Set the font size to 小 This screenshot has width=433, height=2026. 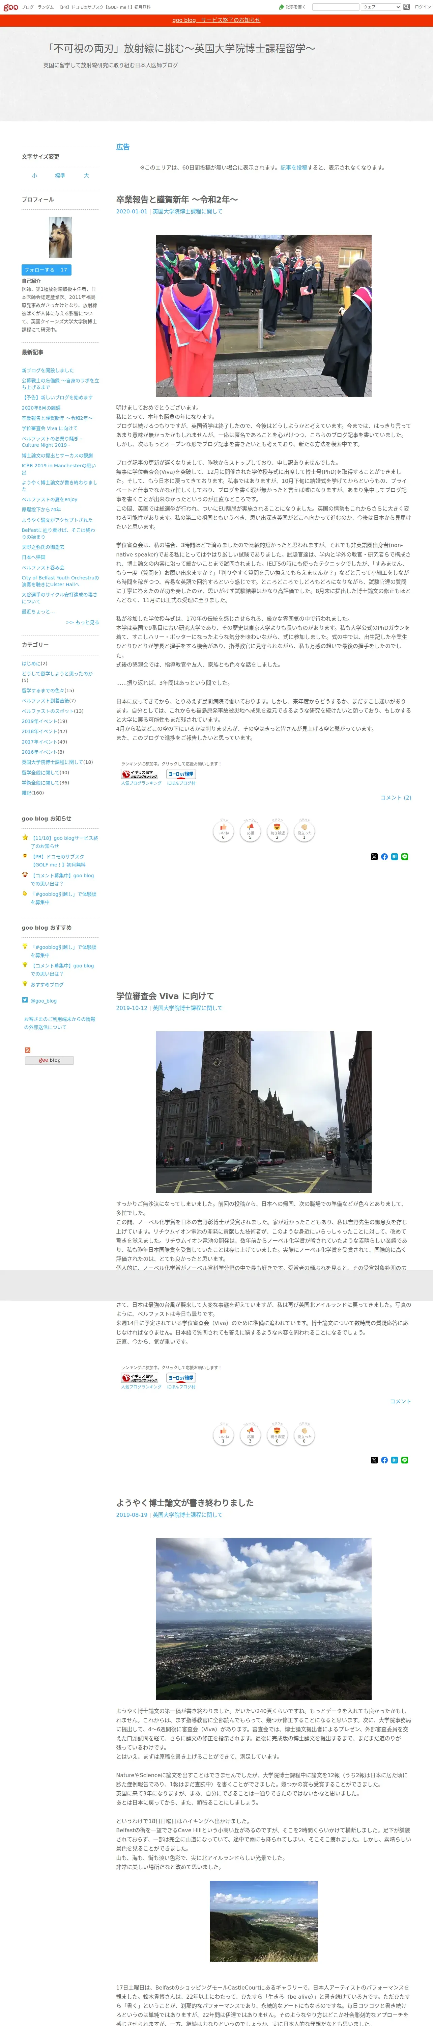point(35,175)
